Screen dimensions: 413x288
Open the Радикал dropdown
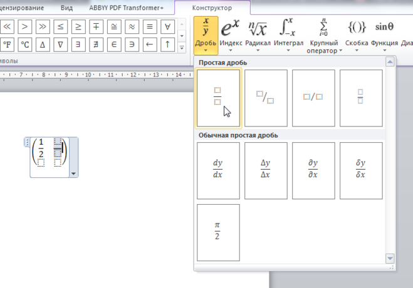pos(258,36)
